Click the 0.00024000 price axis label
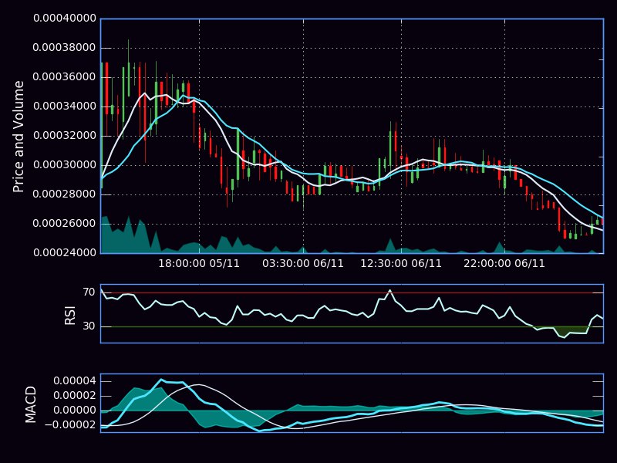The image size is (617, 463). [65, 252]
